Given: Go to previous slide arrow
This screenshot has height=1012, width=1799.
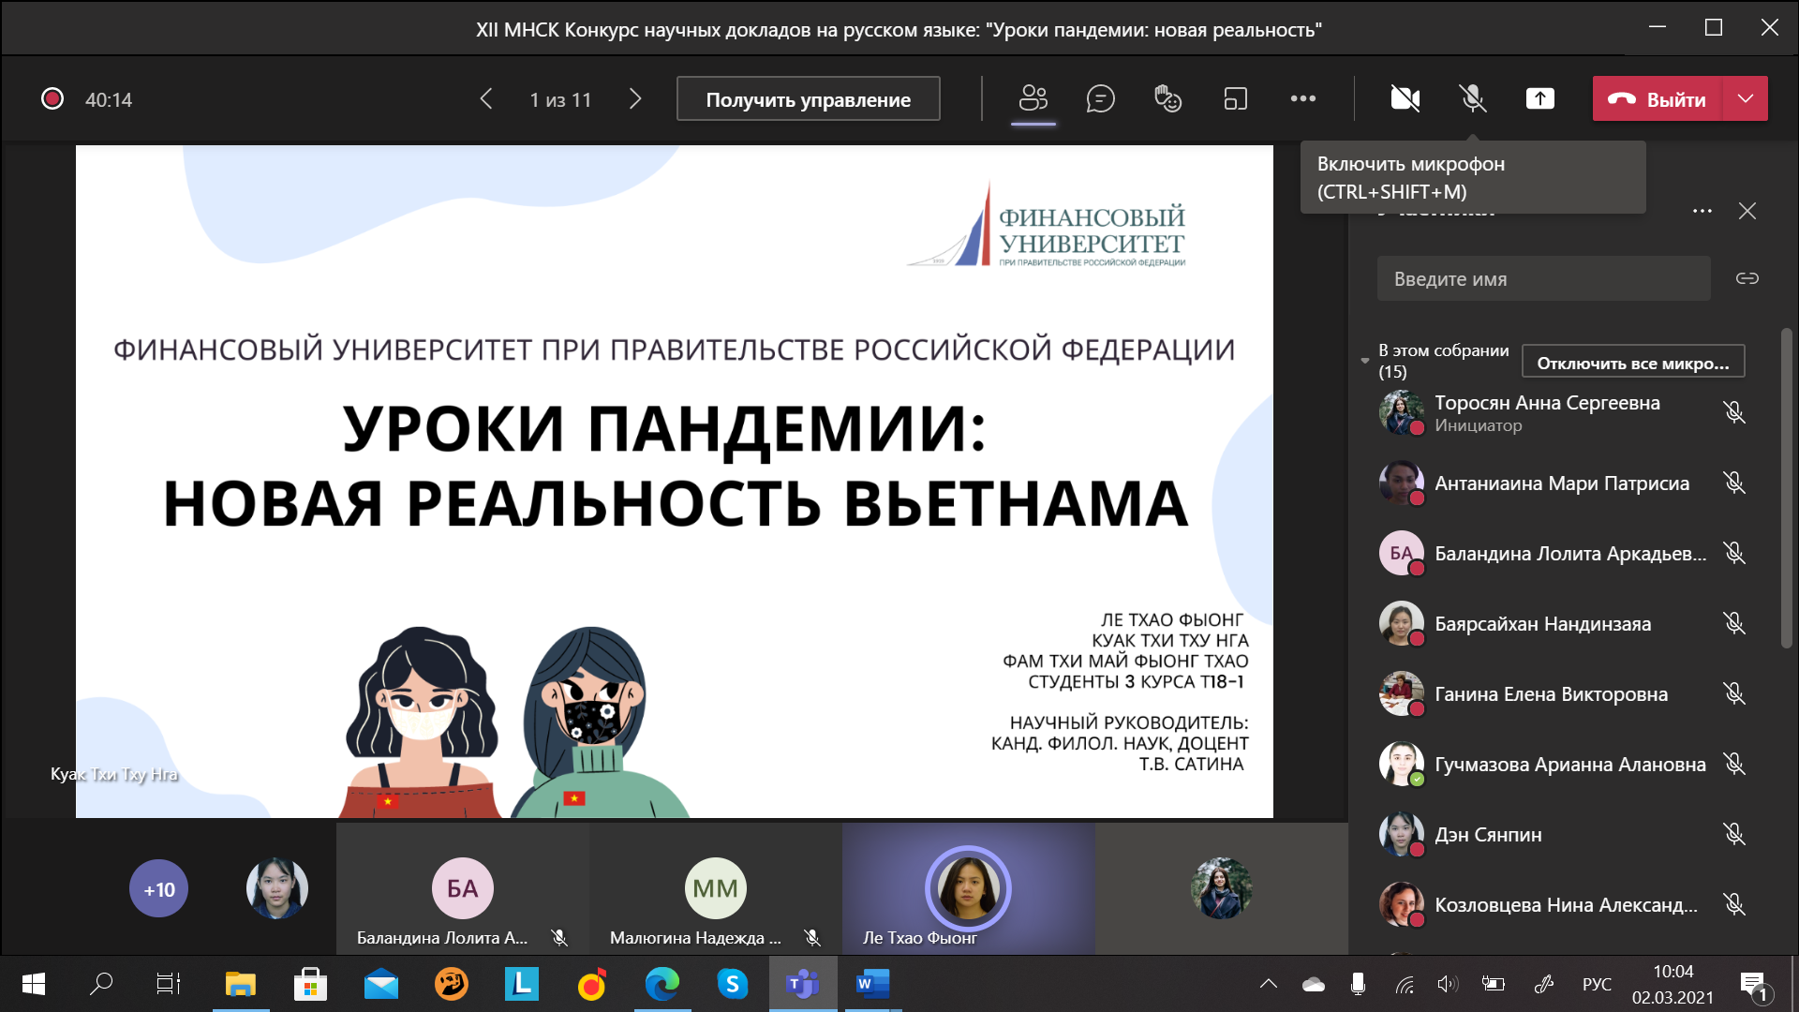Looking at the screenshot, I should click(x=486, y=98).
